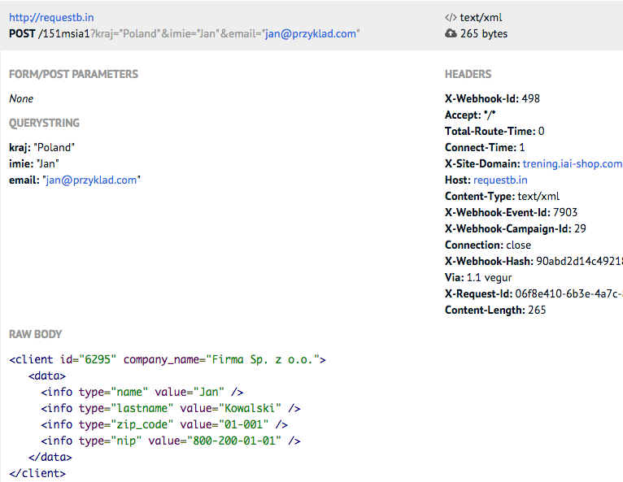
Task: Click the info type="name" value="Jan" line
Action: (142, 393)
